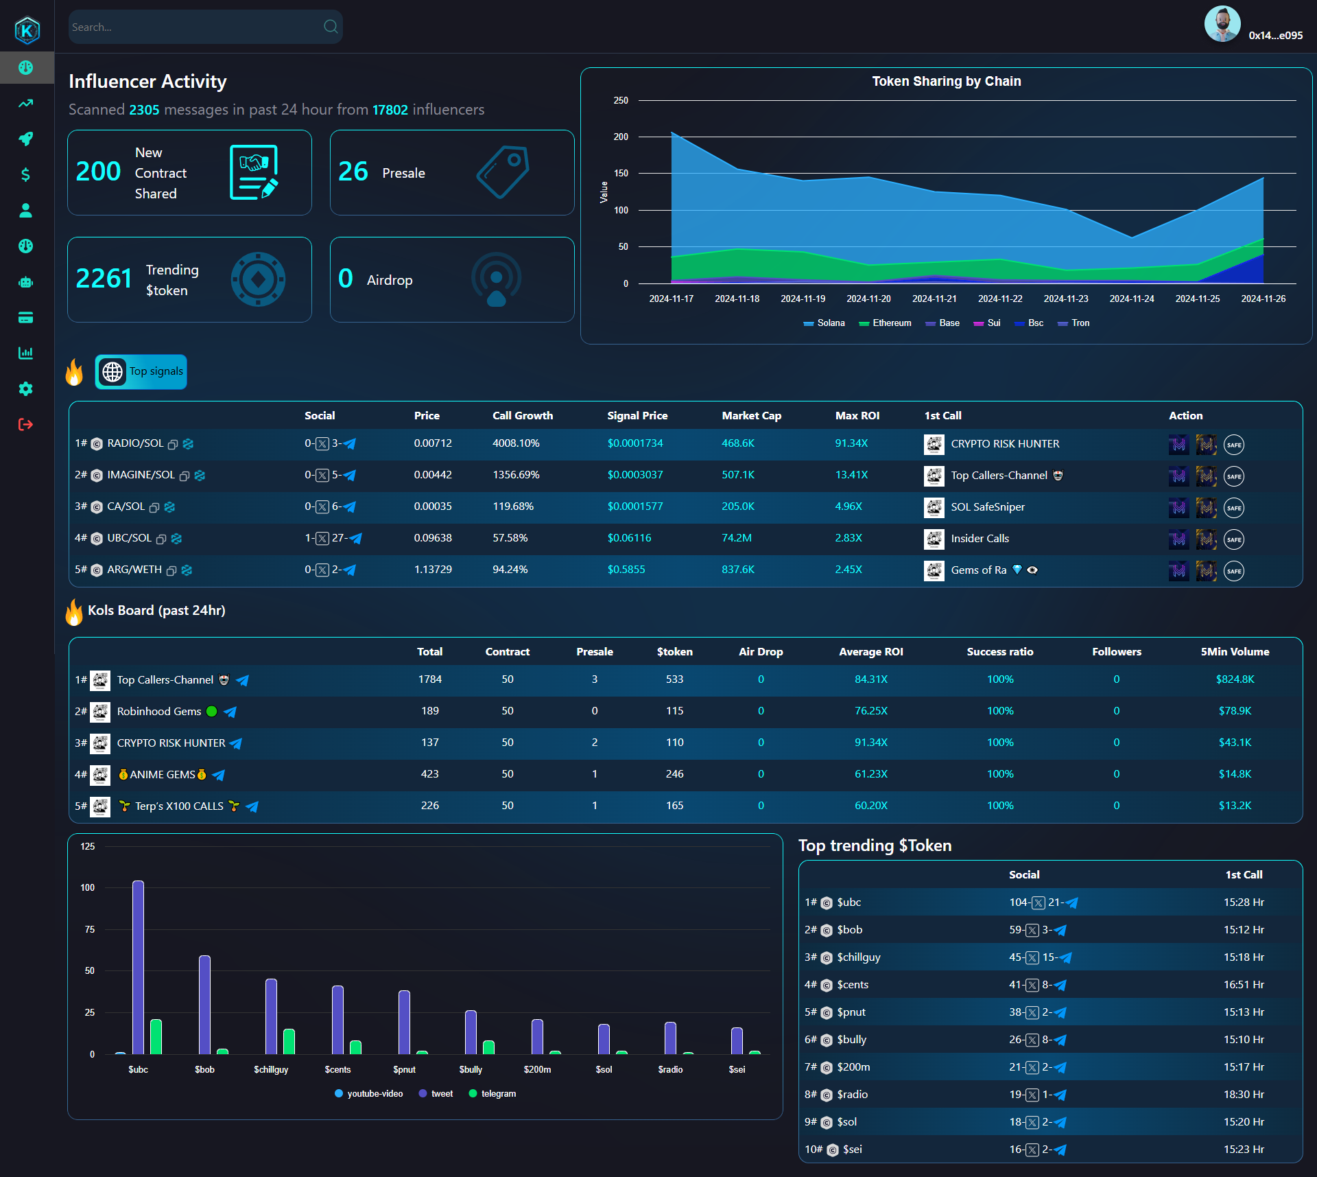Open Top Callers-Channel in Kols Board
Viewport: 1317px width, 1177px height.
click(165, 680)
